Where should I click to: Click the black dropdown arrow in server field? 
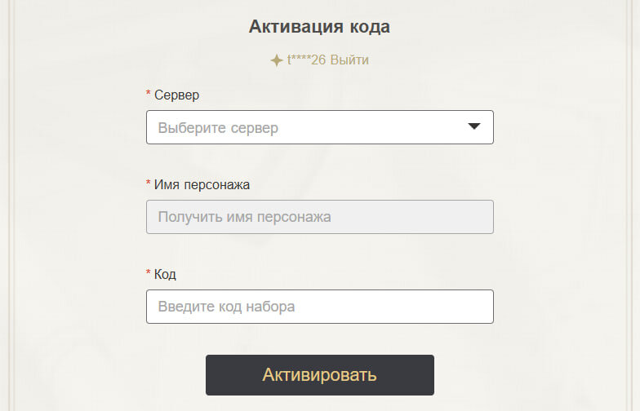click(x=474, y=126)
